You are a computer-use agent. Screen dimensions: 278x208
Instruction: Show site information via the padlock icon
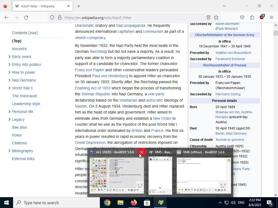(x=60, y=18)
